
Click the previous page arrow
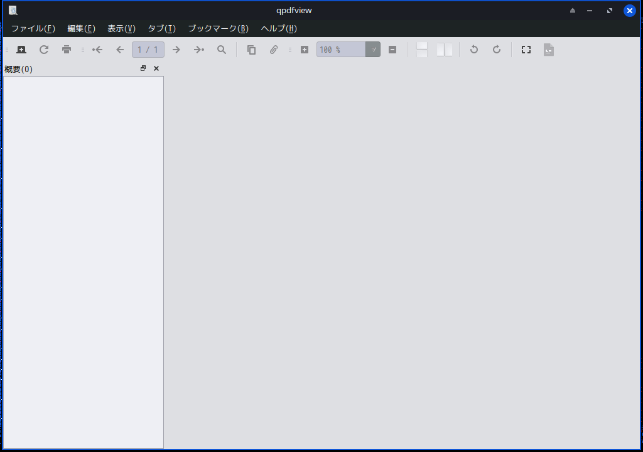pyautogui.click(x=120, y=50)
